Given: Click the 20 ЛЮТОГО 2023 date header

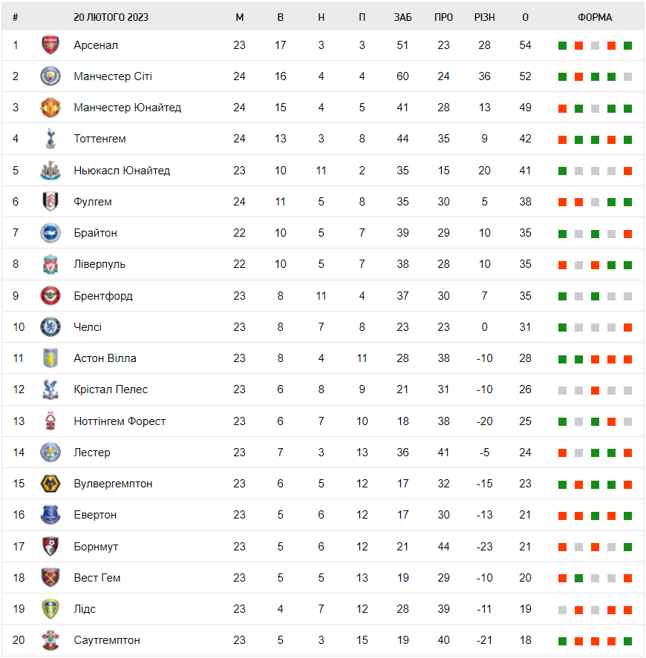Looking at the screenshot, I should 111,17.
